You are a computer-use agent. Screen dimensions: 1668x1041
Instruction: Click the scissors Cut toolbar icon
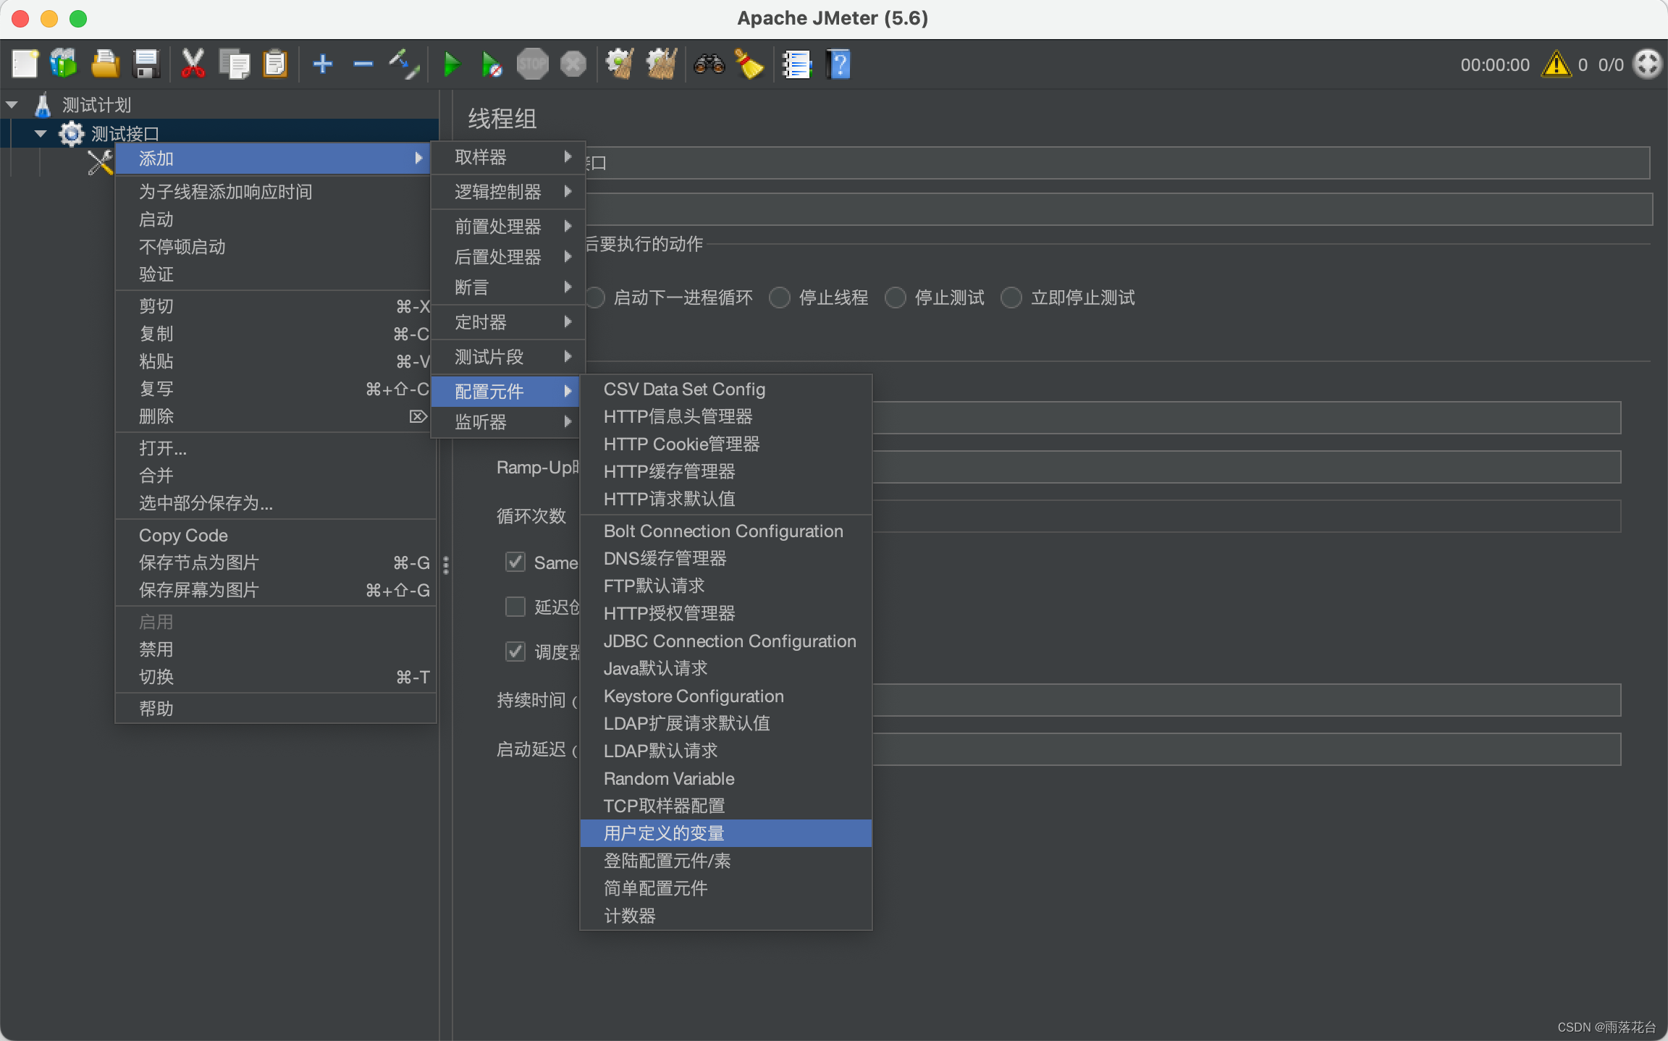[193, 64]
